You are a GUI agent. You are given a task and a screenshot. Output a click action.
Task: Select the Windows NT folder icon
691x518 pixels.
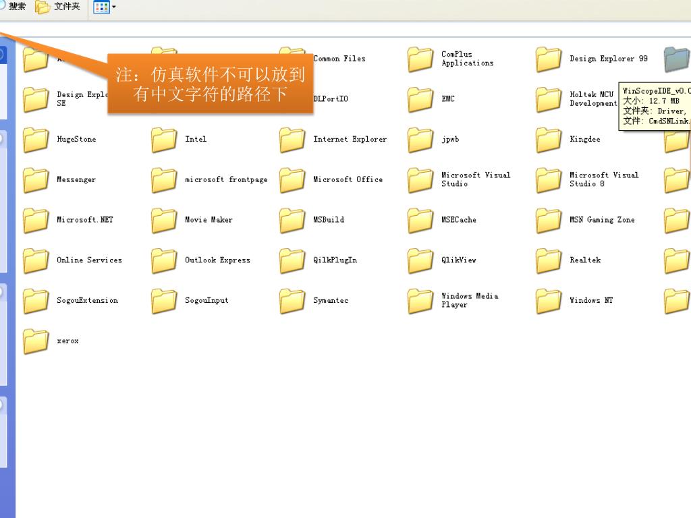[548, 301]
